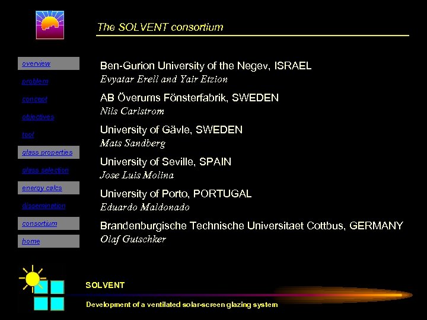
Task: Return via the home link
Action: (x=31, y=241)
